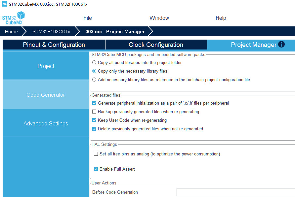This screenshot has width=295, height=197.
Task: Click the STM32CubeMX logo icon
Action: [x=13, y=18]
